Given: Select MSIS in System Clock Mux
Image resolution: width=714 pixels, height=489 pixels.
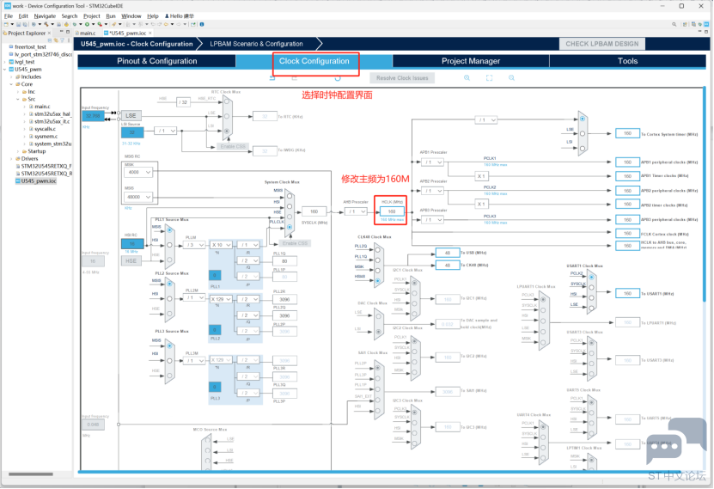Looking at the screenshot, I should [x=290, y=196].
